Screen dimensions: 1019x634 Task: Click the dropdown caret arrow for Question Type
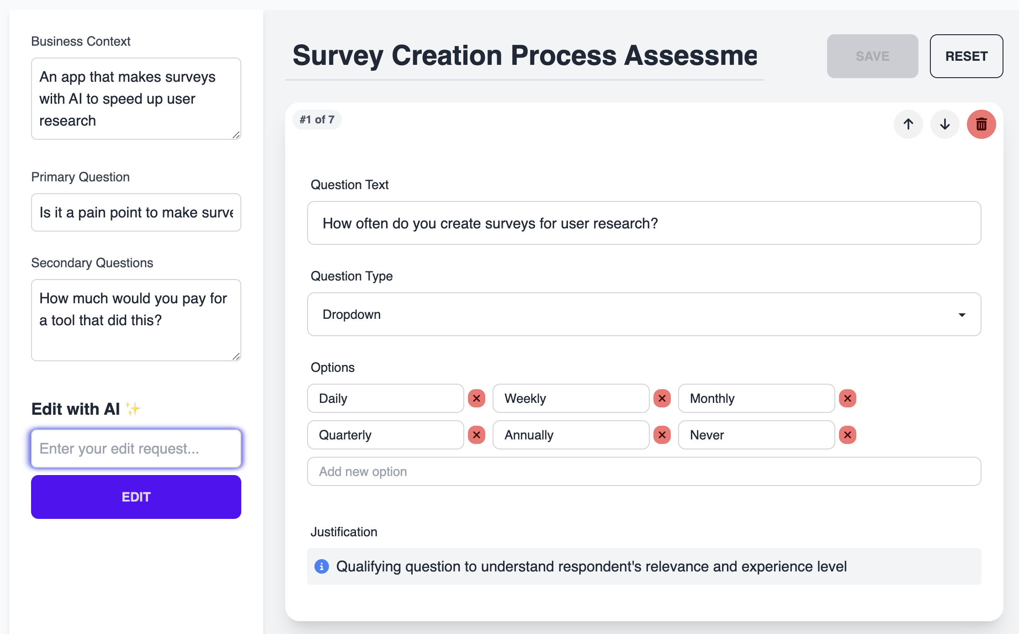click(962, 315)
